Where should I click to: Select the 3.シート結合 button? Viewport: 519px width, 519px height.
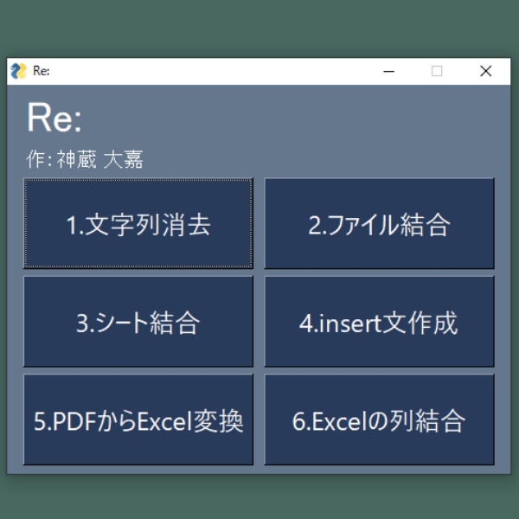[x=138, y=322]
